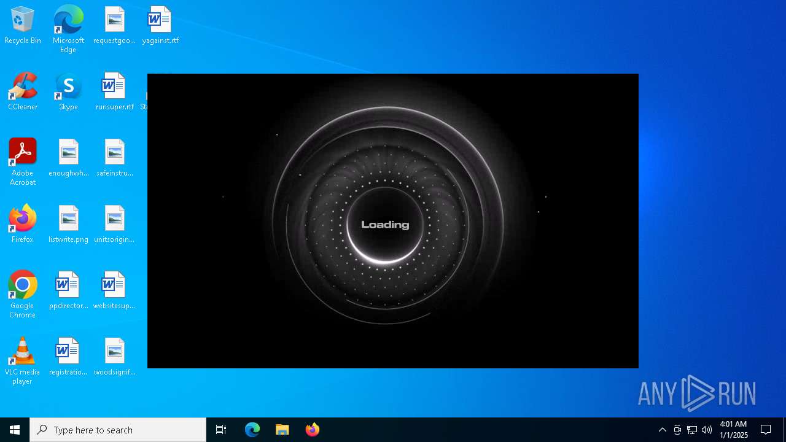The height and width of the screenshot is (442, 786).
Task: Select the yagainst.rtf document
Action: coord(160,25)
